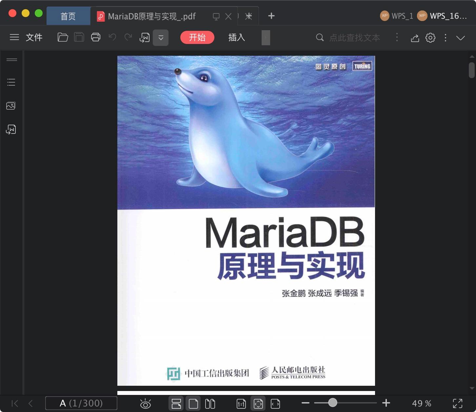
Task: Enter fullscreen mode icon
Action: (458, 403)
